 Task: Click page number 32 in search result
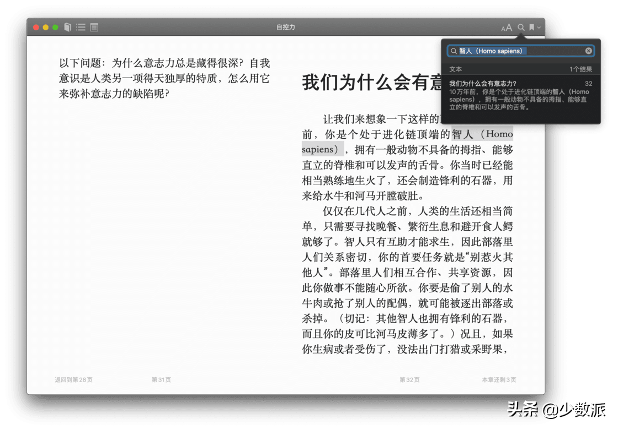pyautogui.click(x=588, y=83)
